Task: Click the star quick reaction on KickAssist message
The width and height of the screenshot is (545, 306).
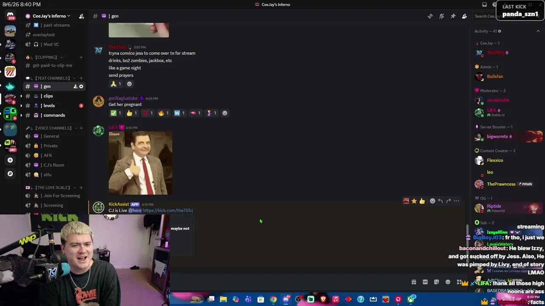Action: [414, 201]
